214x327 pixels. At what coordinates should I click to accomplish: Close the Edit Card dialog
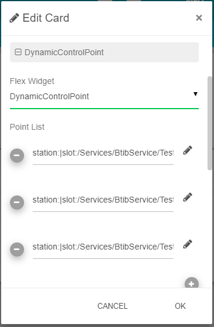click(x=199, y=18)
